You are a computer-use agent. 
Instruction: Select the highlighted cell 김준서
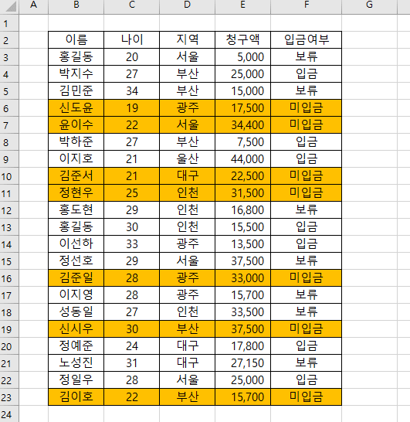(x=76, y=176)
